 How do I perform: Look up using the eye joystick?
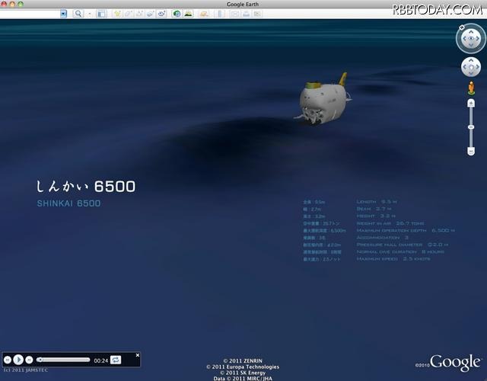coord(471,32)
